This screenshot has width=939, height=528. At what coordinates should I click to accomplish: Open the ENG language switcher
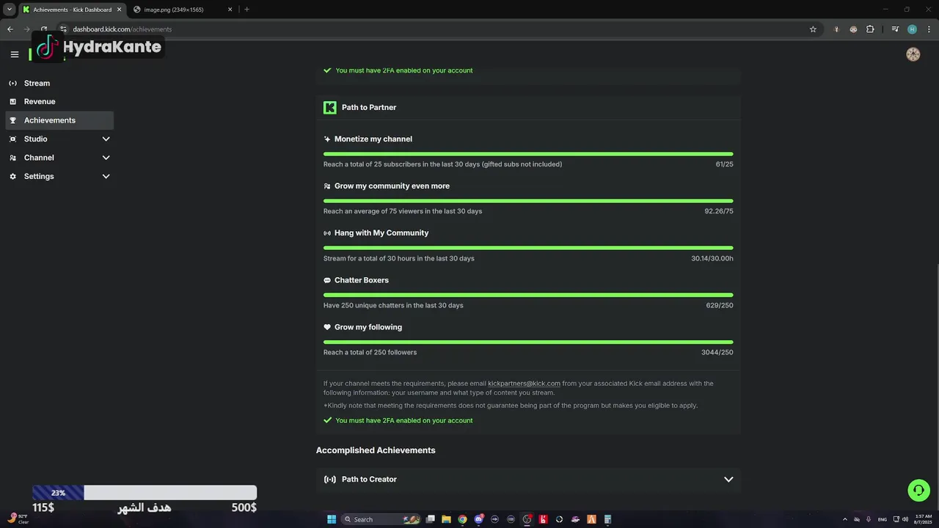(x=882, y=519)
